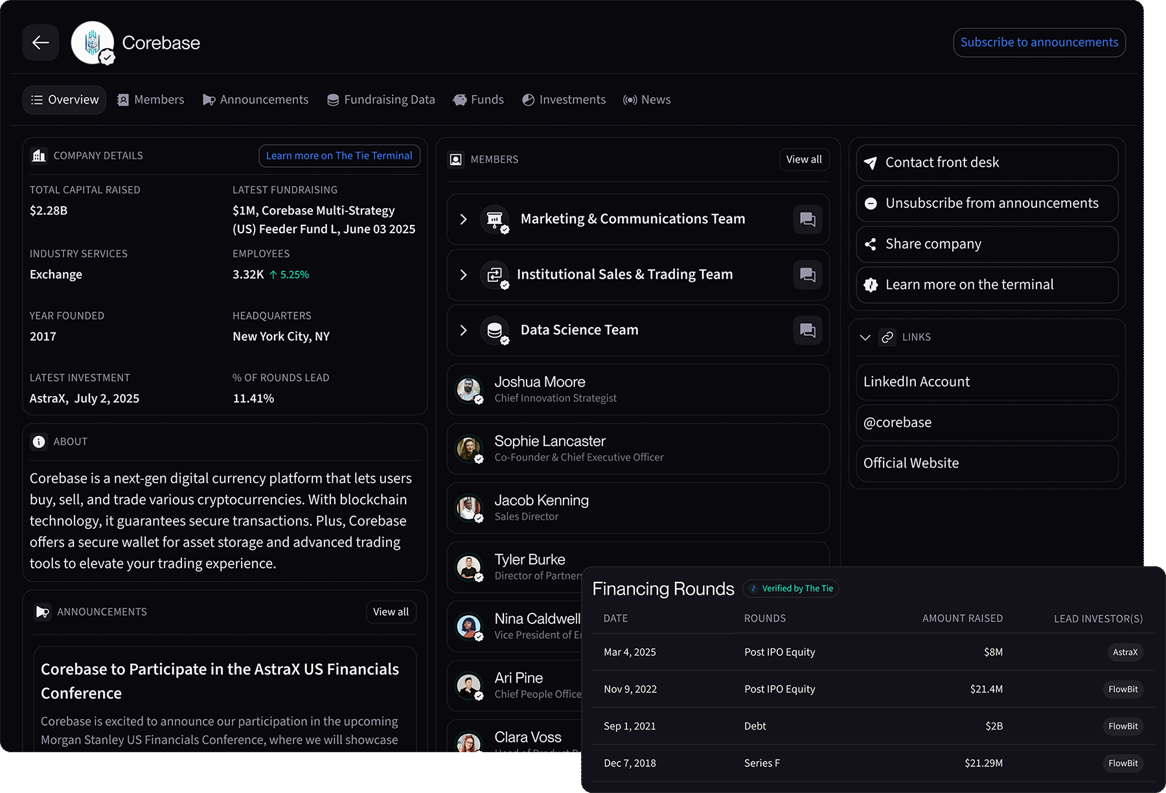The image size is (1166, 793).
Task: Open the chat icon for Marketing & Communications Team
Action: click(x=807, y=219)
